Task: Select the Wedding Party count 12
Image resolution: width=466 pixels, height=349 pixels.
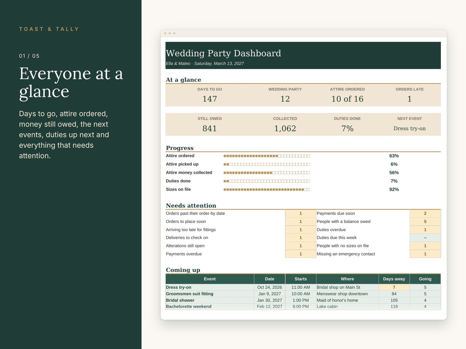Action: pos(285,99)
